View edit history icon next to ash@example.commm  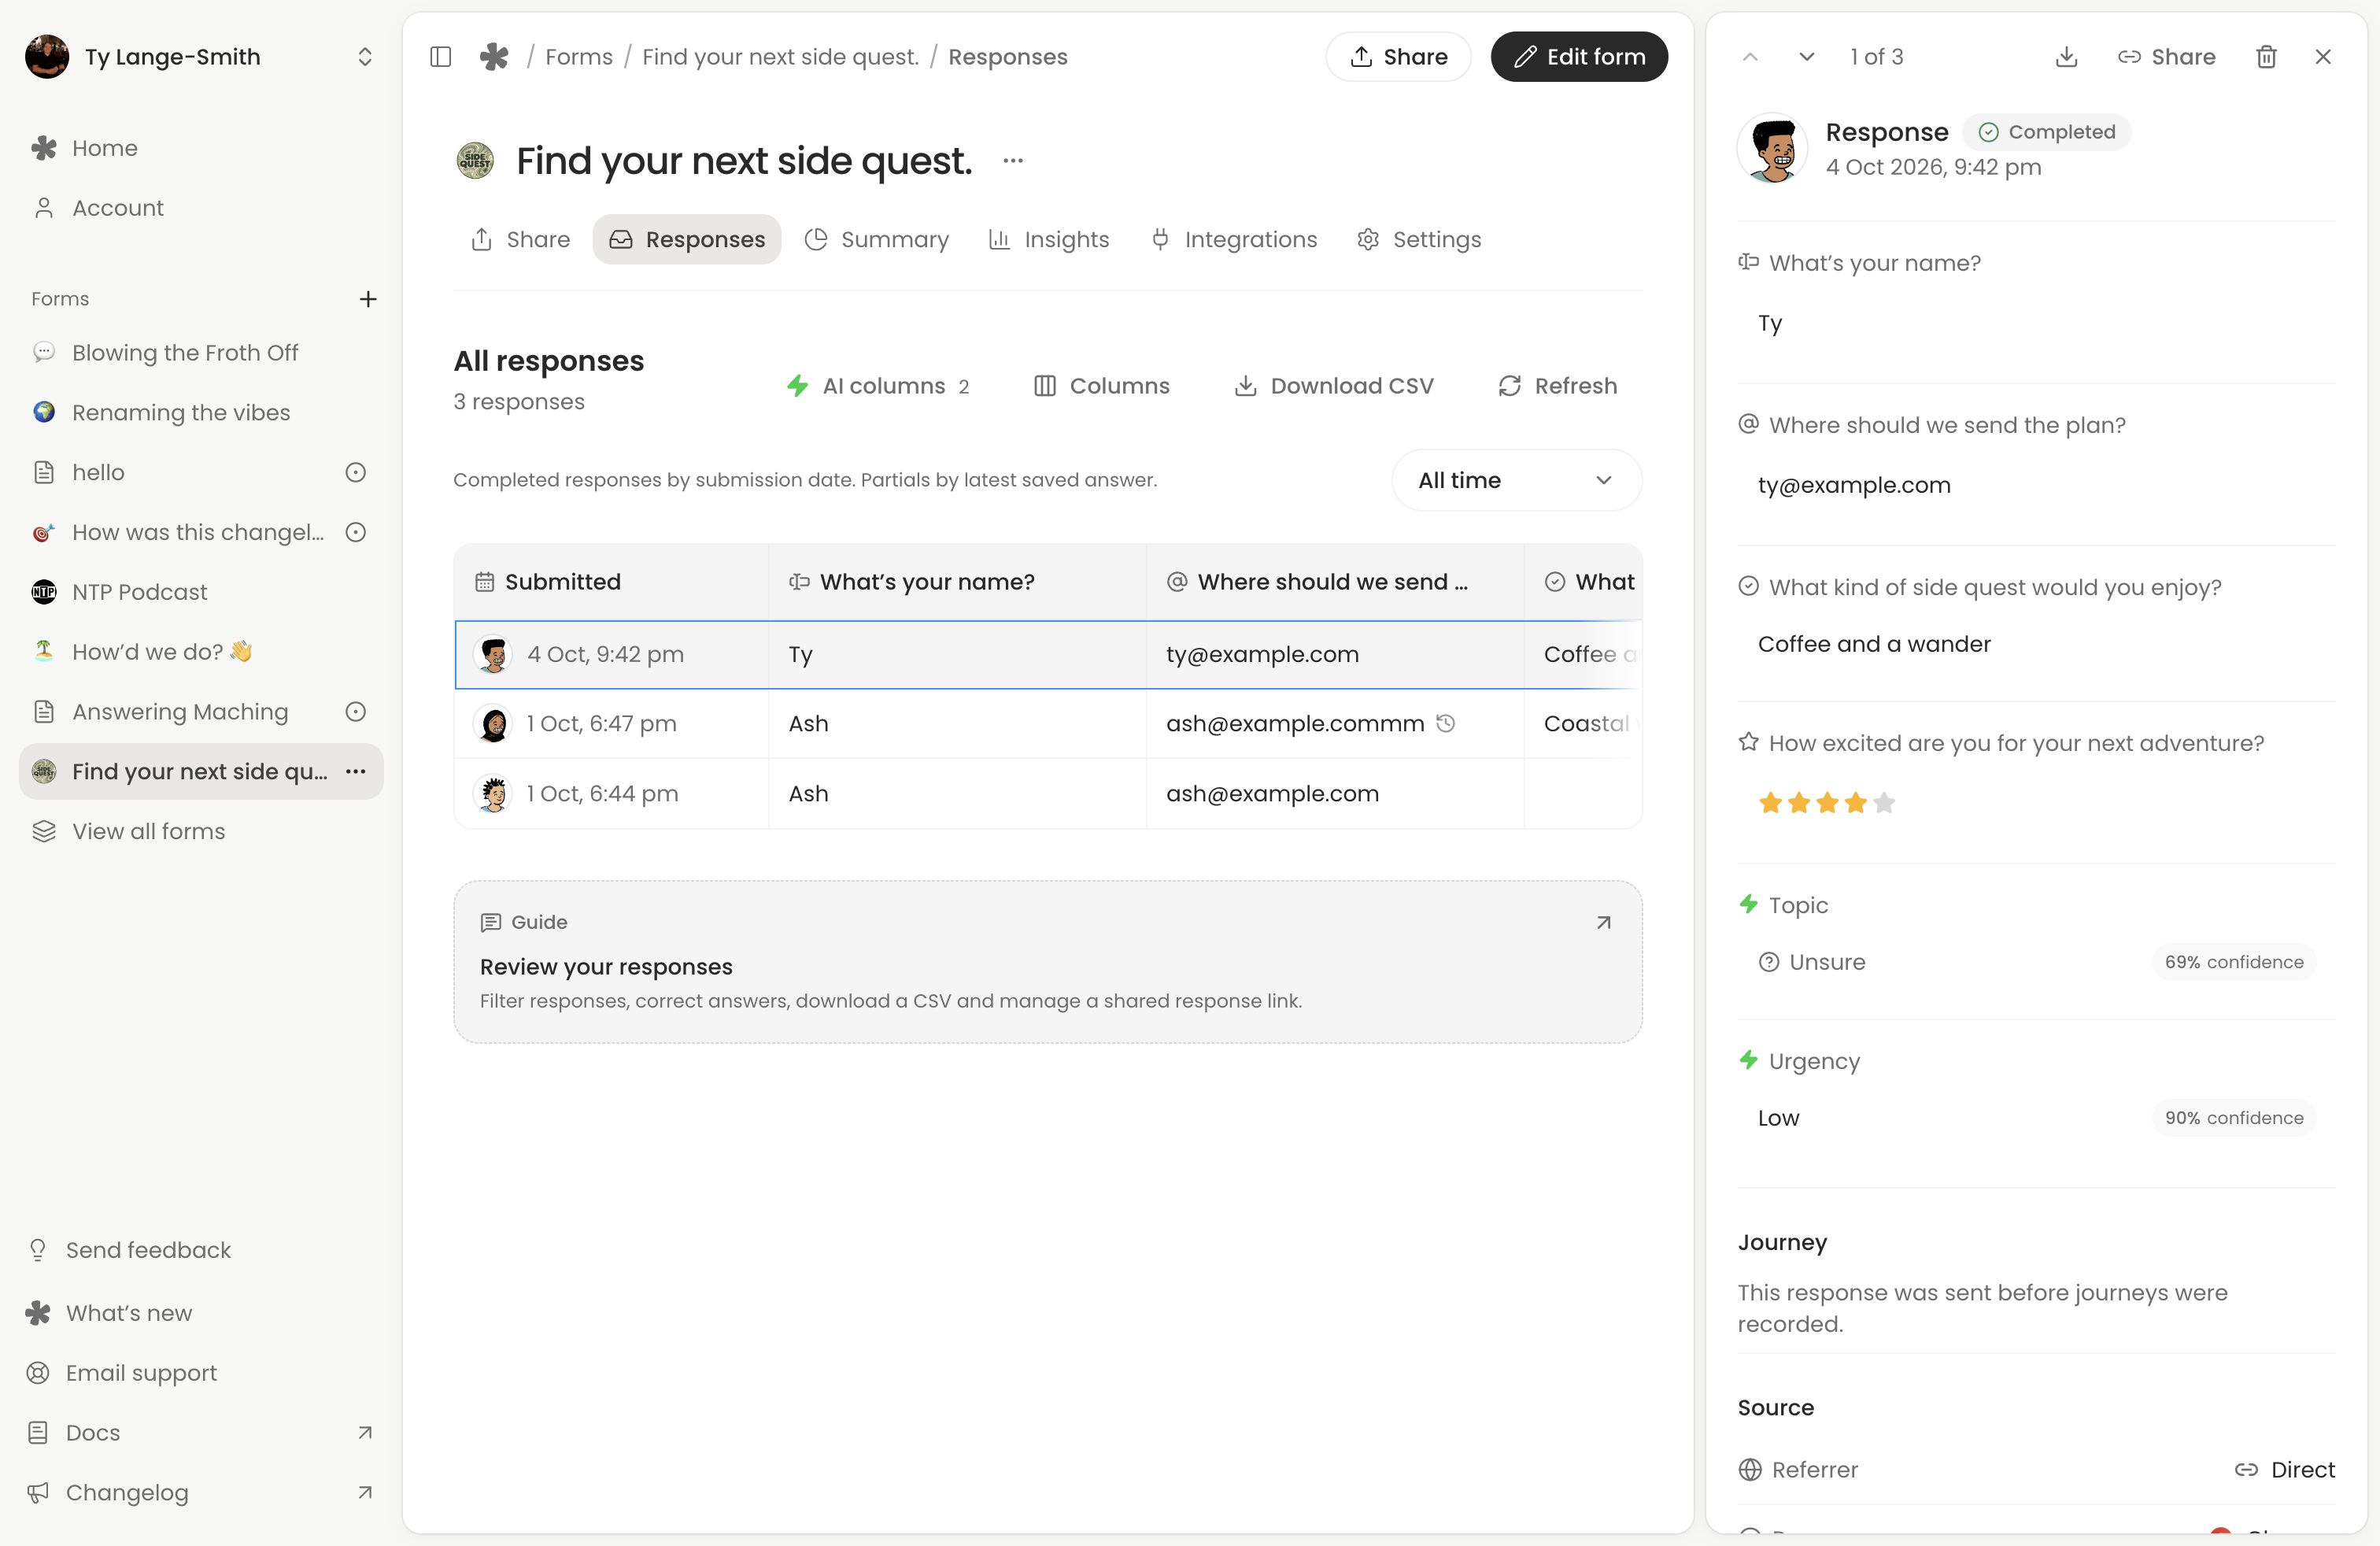click(x=1445, y=723)
